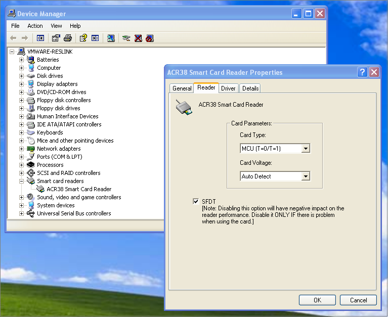The height and width of the screenshot is (317, 388).
Task: Click the Forward arrow toolbar icon
Action: pyautogui.click(x=24, y=38)
